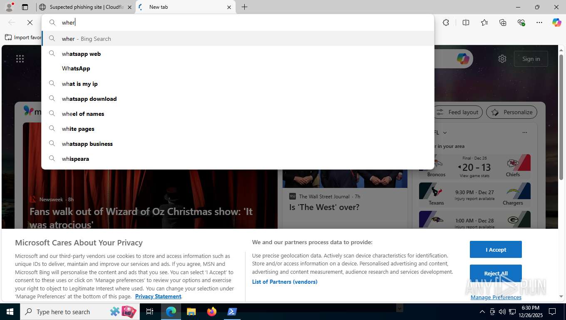Expand the NFL sports dropdown chevron

tap(445, 132)
